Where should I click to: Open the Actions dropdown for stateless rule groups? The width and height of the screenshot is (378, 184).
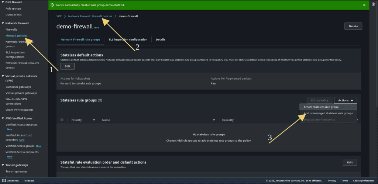(346, 100)
